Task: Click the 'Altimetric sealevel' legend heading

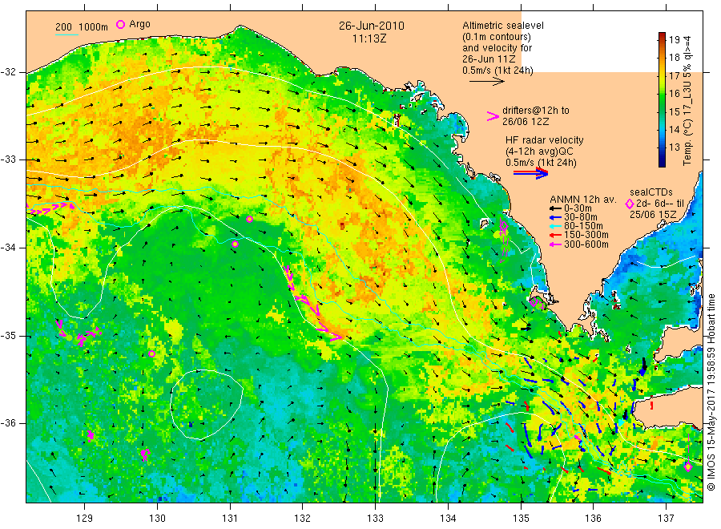Action: [x=503, y=26]
